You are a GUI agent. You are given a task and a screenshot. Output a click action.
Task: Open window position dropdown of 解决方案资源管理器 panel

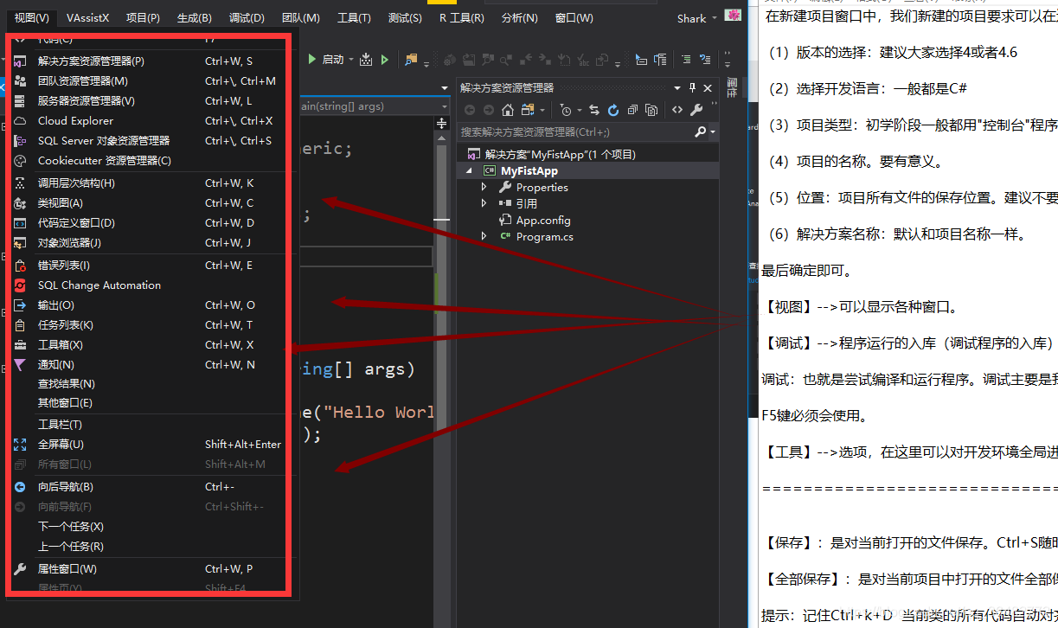point(678,87)
